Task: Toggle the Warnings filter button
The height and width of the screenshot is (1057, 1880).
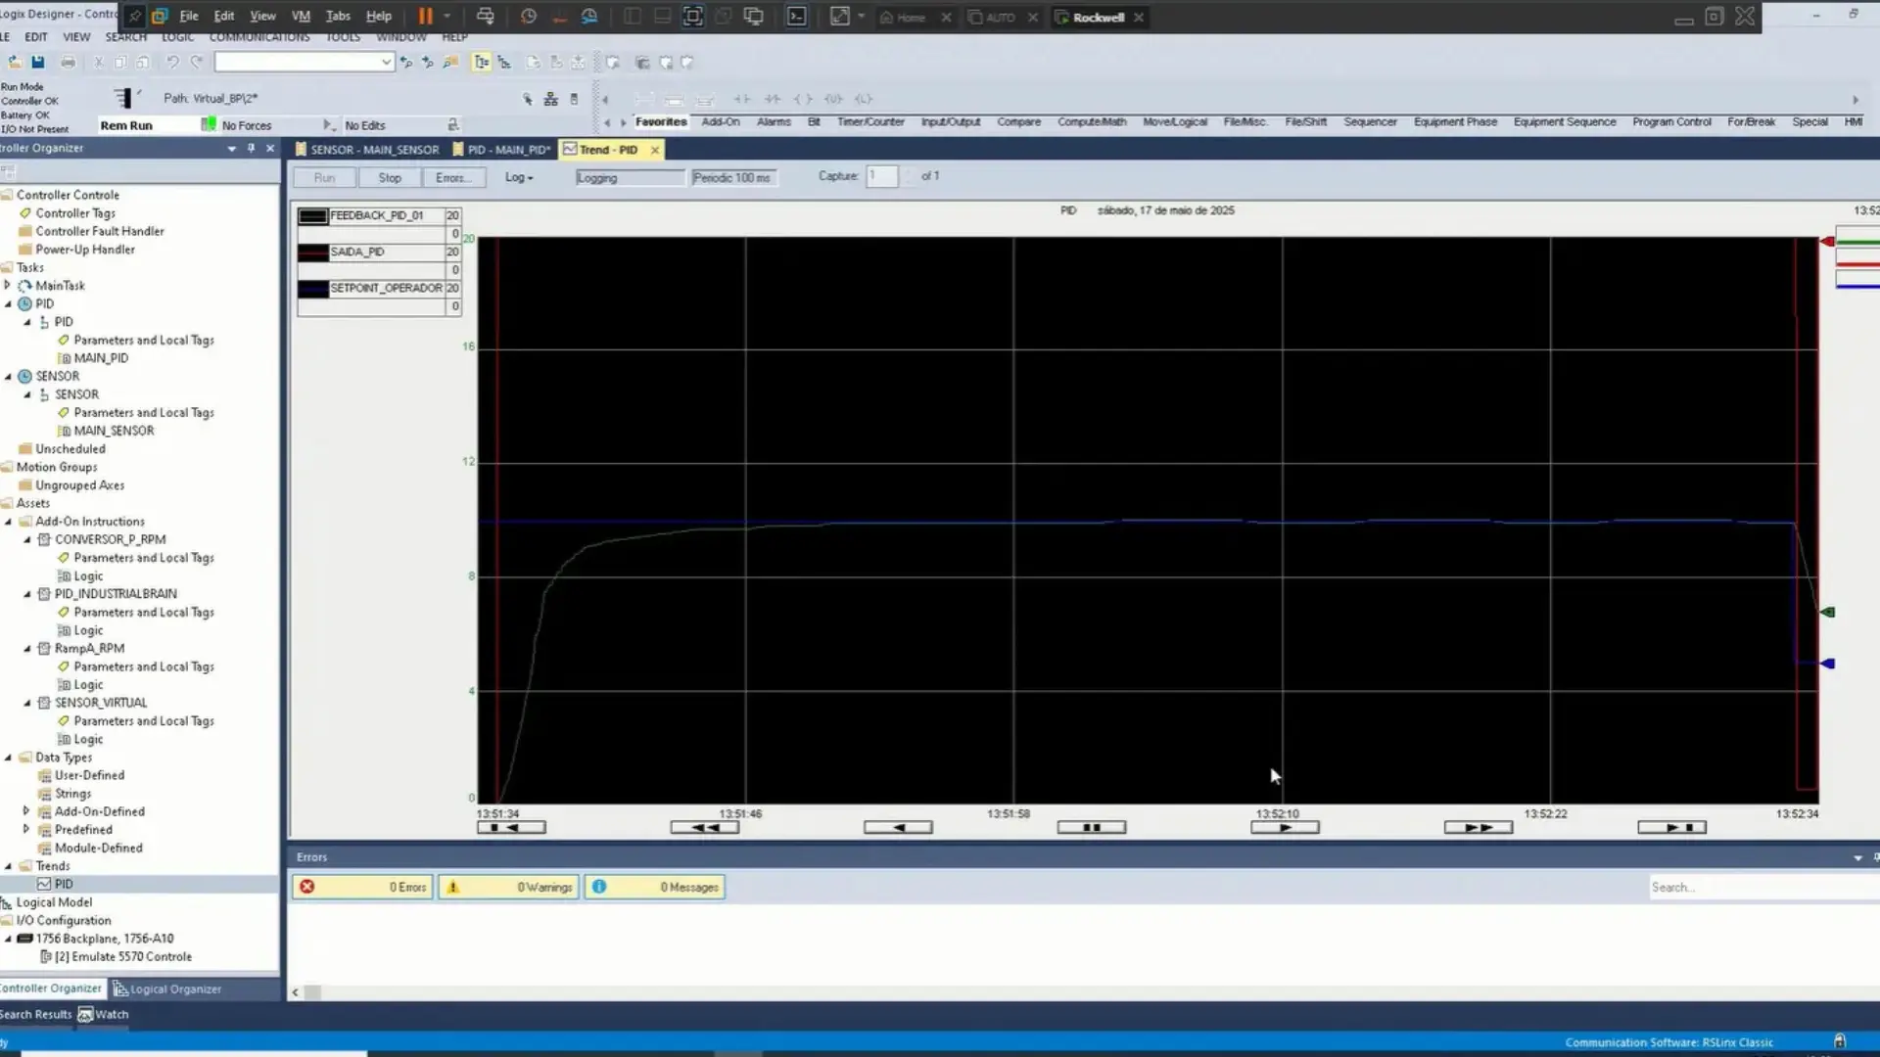Action: (508, 888)
